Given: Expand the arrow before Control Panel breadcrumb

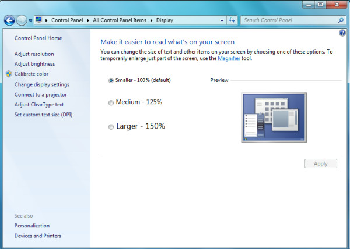Looking at the screenshot, I should point(47,20).
